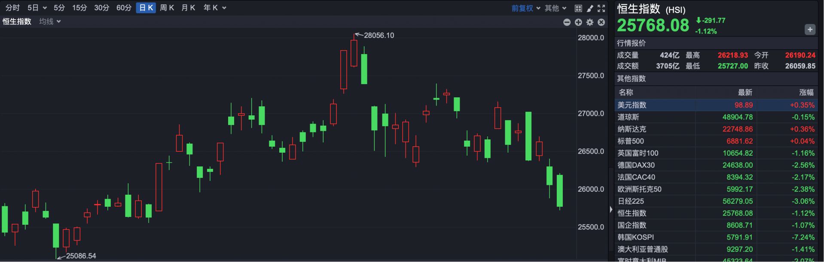Close the indicator bar with X icon
This screenshot has width=824, height=262.
point(601,22)
